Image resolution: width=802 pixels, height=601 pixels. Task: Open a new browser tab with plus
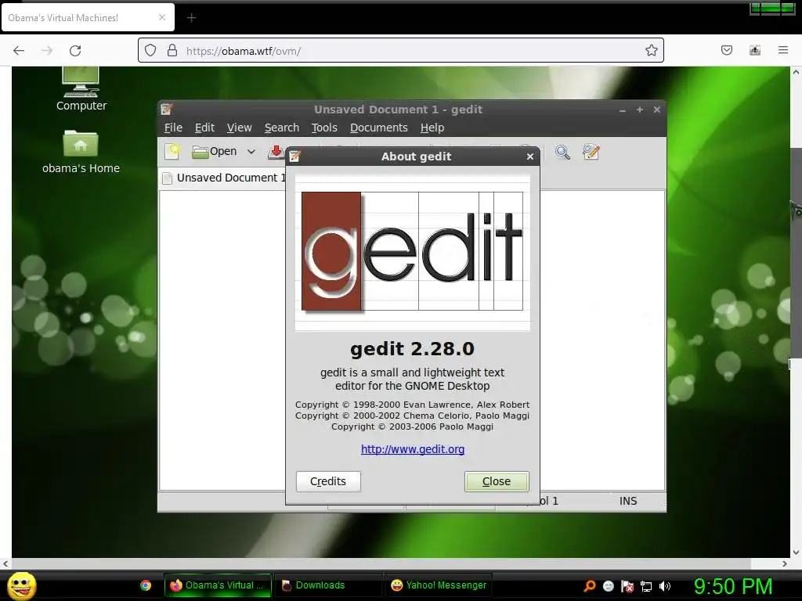point(191,18)
